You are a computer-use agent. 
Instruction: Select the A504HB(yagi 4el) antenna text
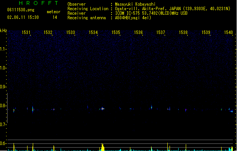(x=133, y=18)
